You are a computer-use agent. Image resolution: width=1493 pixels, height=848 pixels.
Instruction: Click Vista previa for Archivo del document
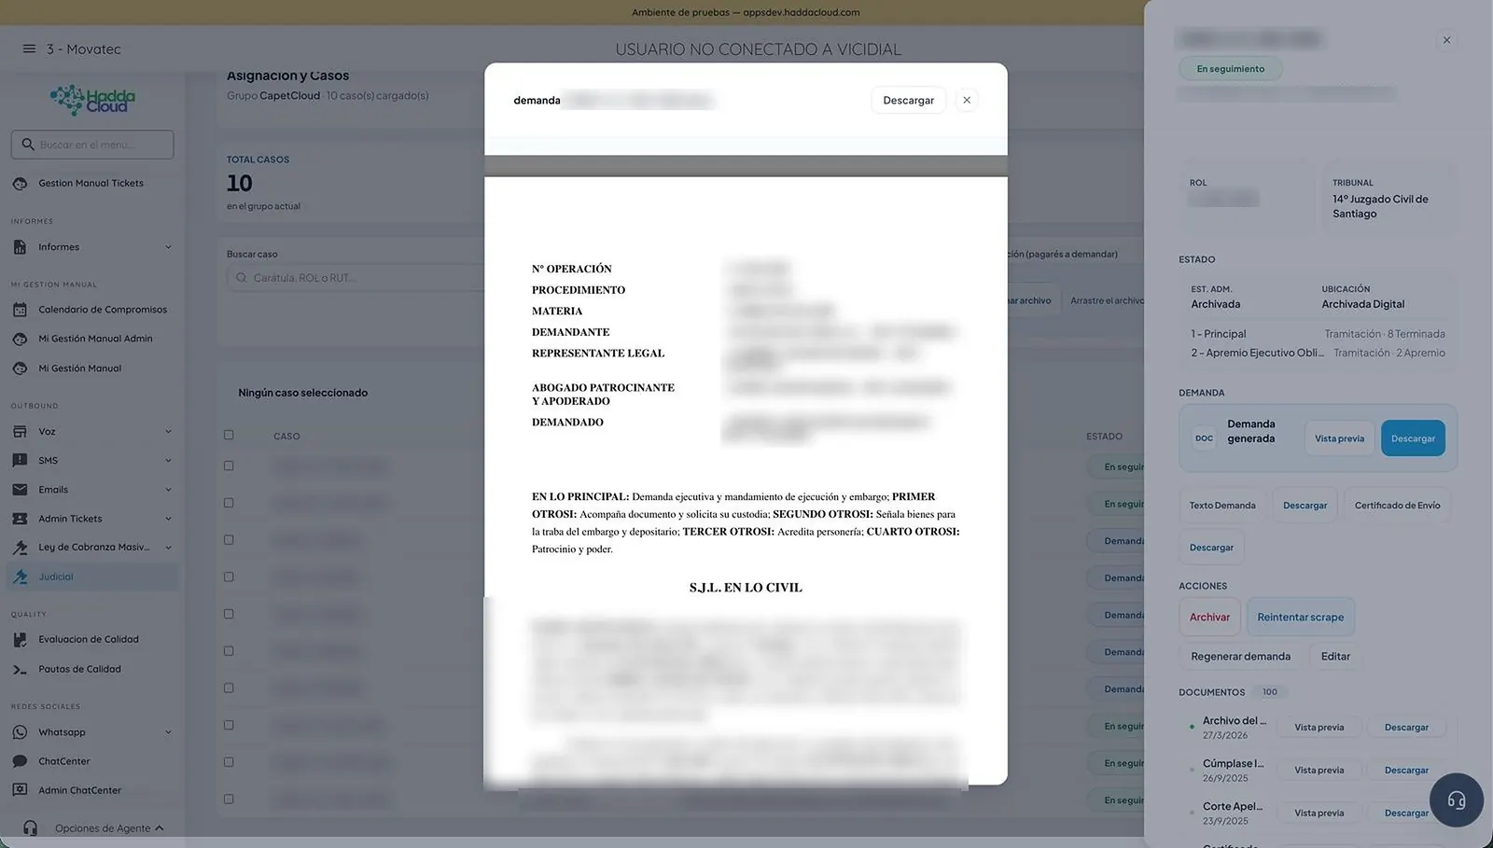[x=1319, y=728]
